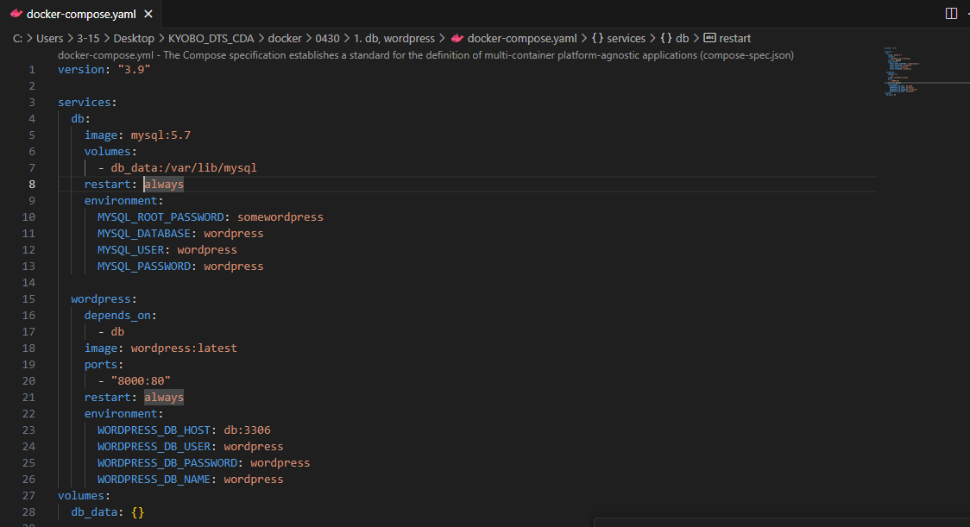Open the C: breadcrumb segment
This screenshot has width=970, height=527.
pos(17,38)
